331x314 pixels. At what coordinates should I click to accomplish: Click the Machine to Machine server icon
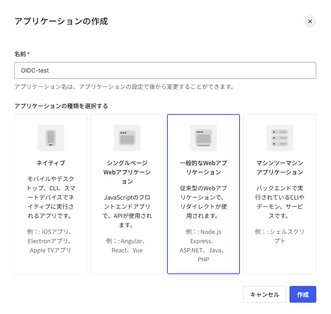coord(280,138)
